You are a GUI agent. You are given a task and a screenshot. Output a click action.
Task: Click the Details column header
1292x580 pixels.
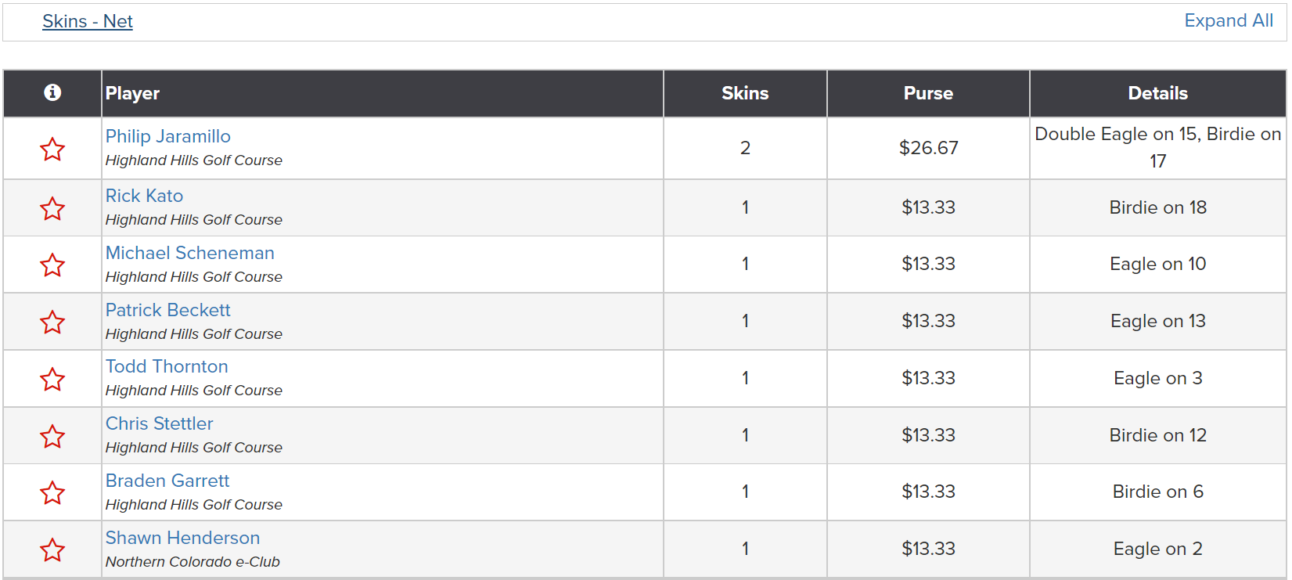tap(1158, 93)
